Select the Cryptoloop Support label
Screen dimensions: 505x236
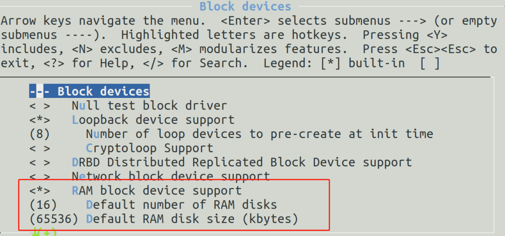(150, 148)
